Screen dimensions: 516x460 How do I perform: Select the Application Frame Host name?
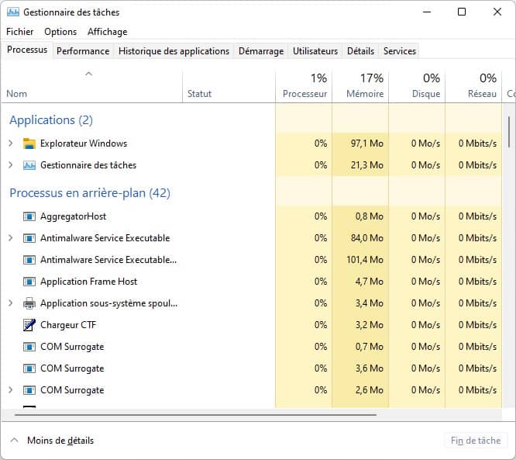click(88, 282)
